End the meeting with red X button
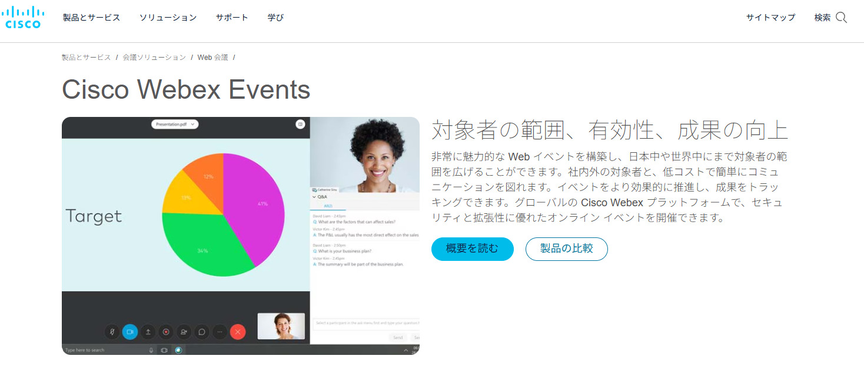The height and width of the screenshot is (369, 864). click(x=238, y=331)
